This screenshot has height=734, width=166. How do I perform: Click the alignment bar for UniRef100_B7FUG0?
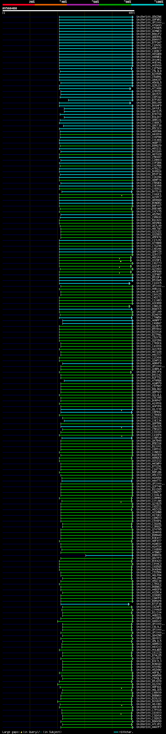100,100
